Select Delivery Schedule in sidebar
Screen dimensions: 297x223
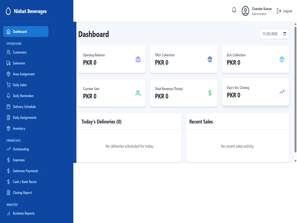point(24,106)
